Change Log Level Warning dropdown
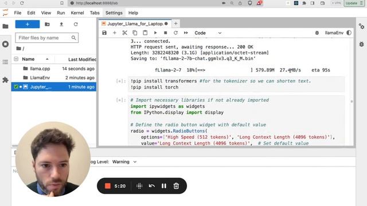The height and width of the screenshot is (206, 367). pos(124,161)
